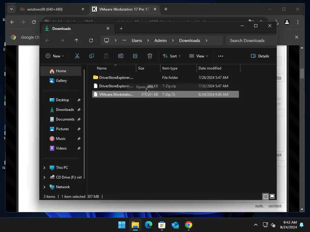Select This PC in navigation pane
The image size is (310, 232).
(62, 167)
